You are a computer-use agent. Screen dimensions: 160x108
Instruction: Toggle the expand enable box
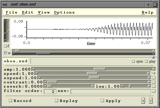pyautogui.click(x=154, y=78)
